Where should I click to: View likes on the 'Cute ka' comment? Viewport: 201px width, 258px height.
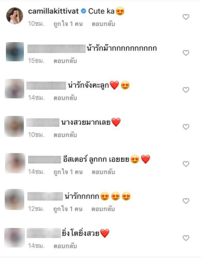[68, 24]
